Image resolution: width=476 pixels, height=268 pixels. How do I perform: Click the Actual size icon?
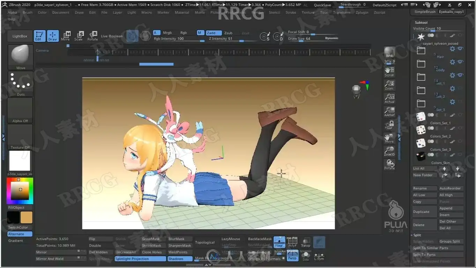(389, 98)
